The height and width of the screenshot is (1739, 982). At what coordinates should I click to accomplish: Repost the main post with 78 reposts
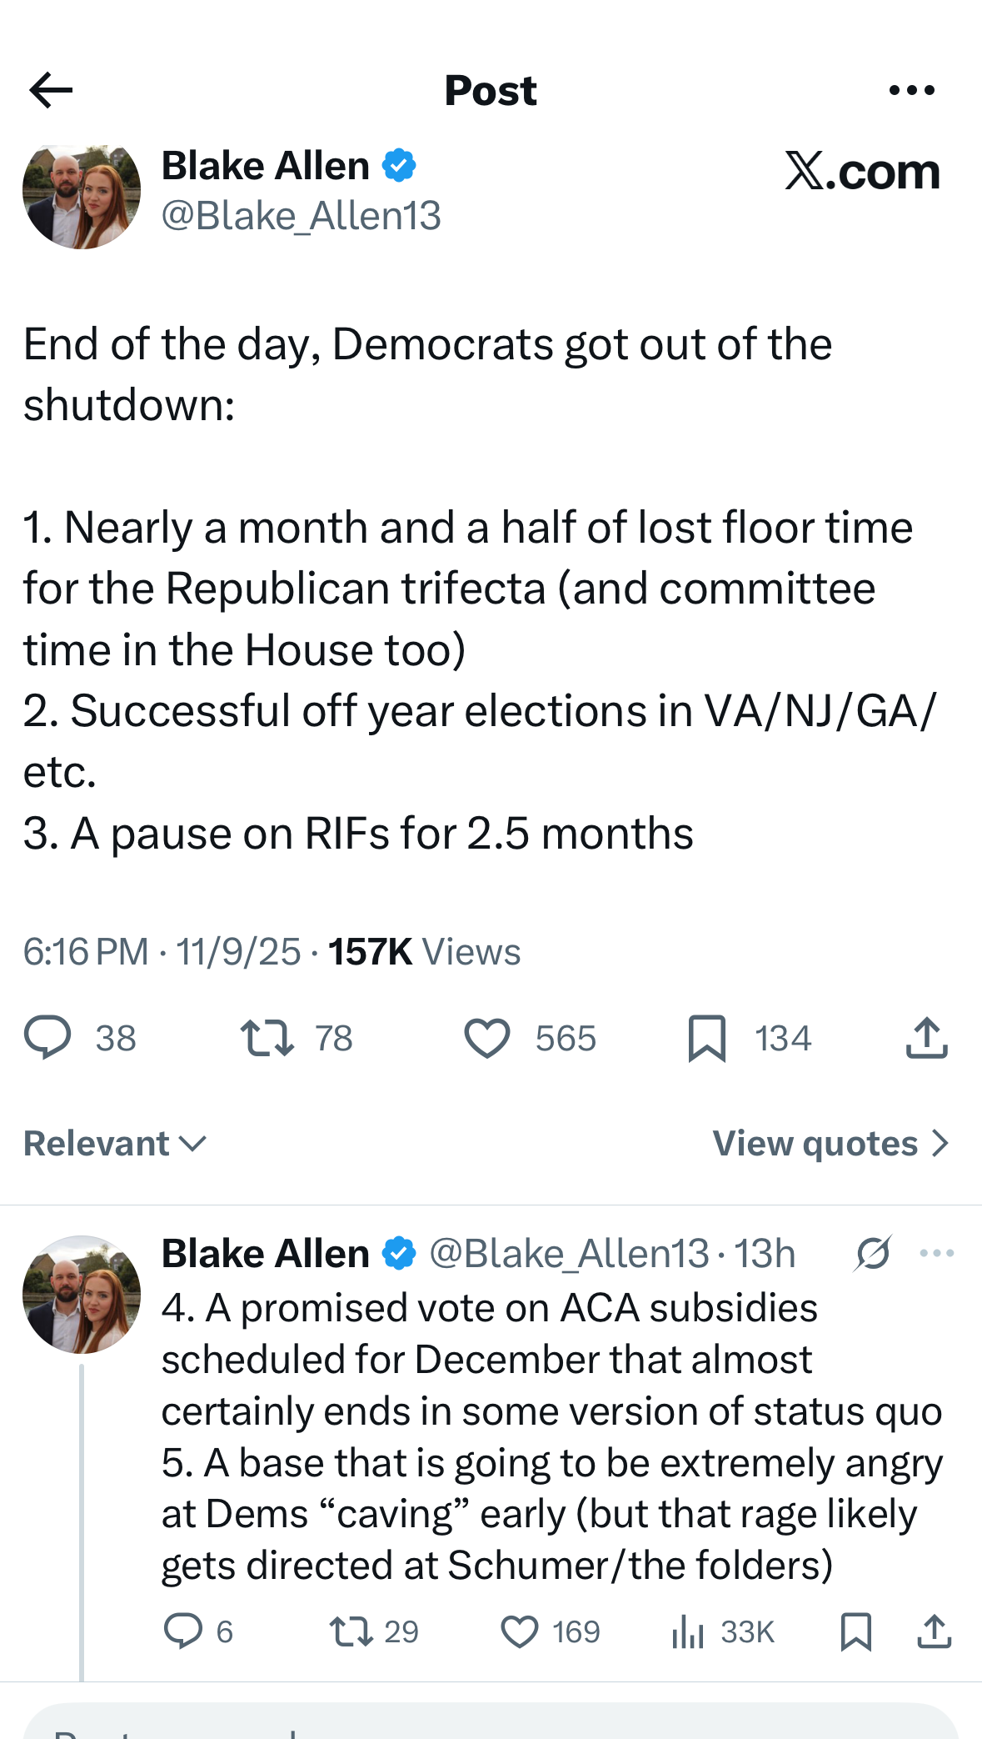(x=267, y=1038)
